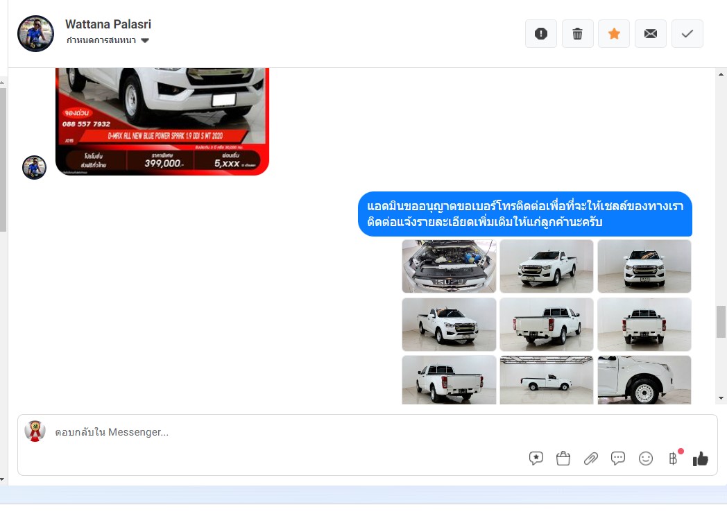Open the speech bubble quick replies icon
This screenshot has width=727, height=523.
click(618, 458)
